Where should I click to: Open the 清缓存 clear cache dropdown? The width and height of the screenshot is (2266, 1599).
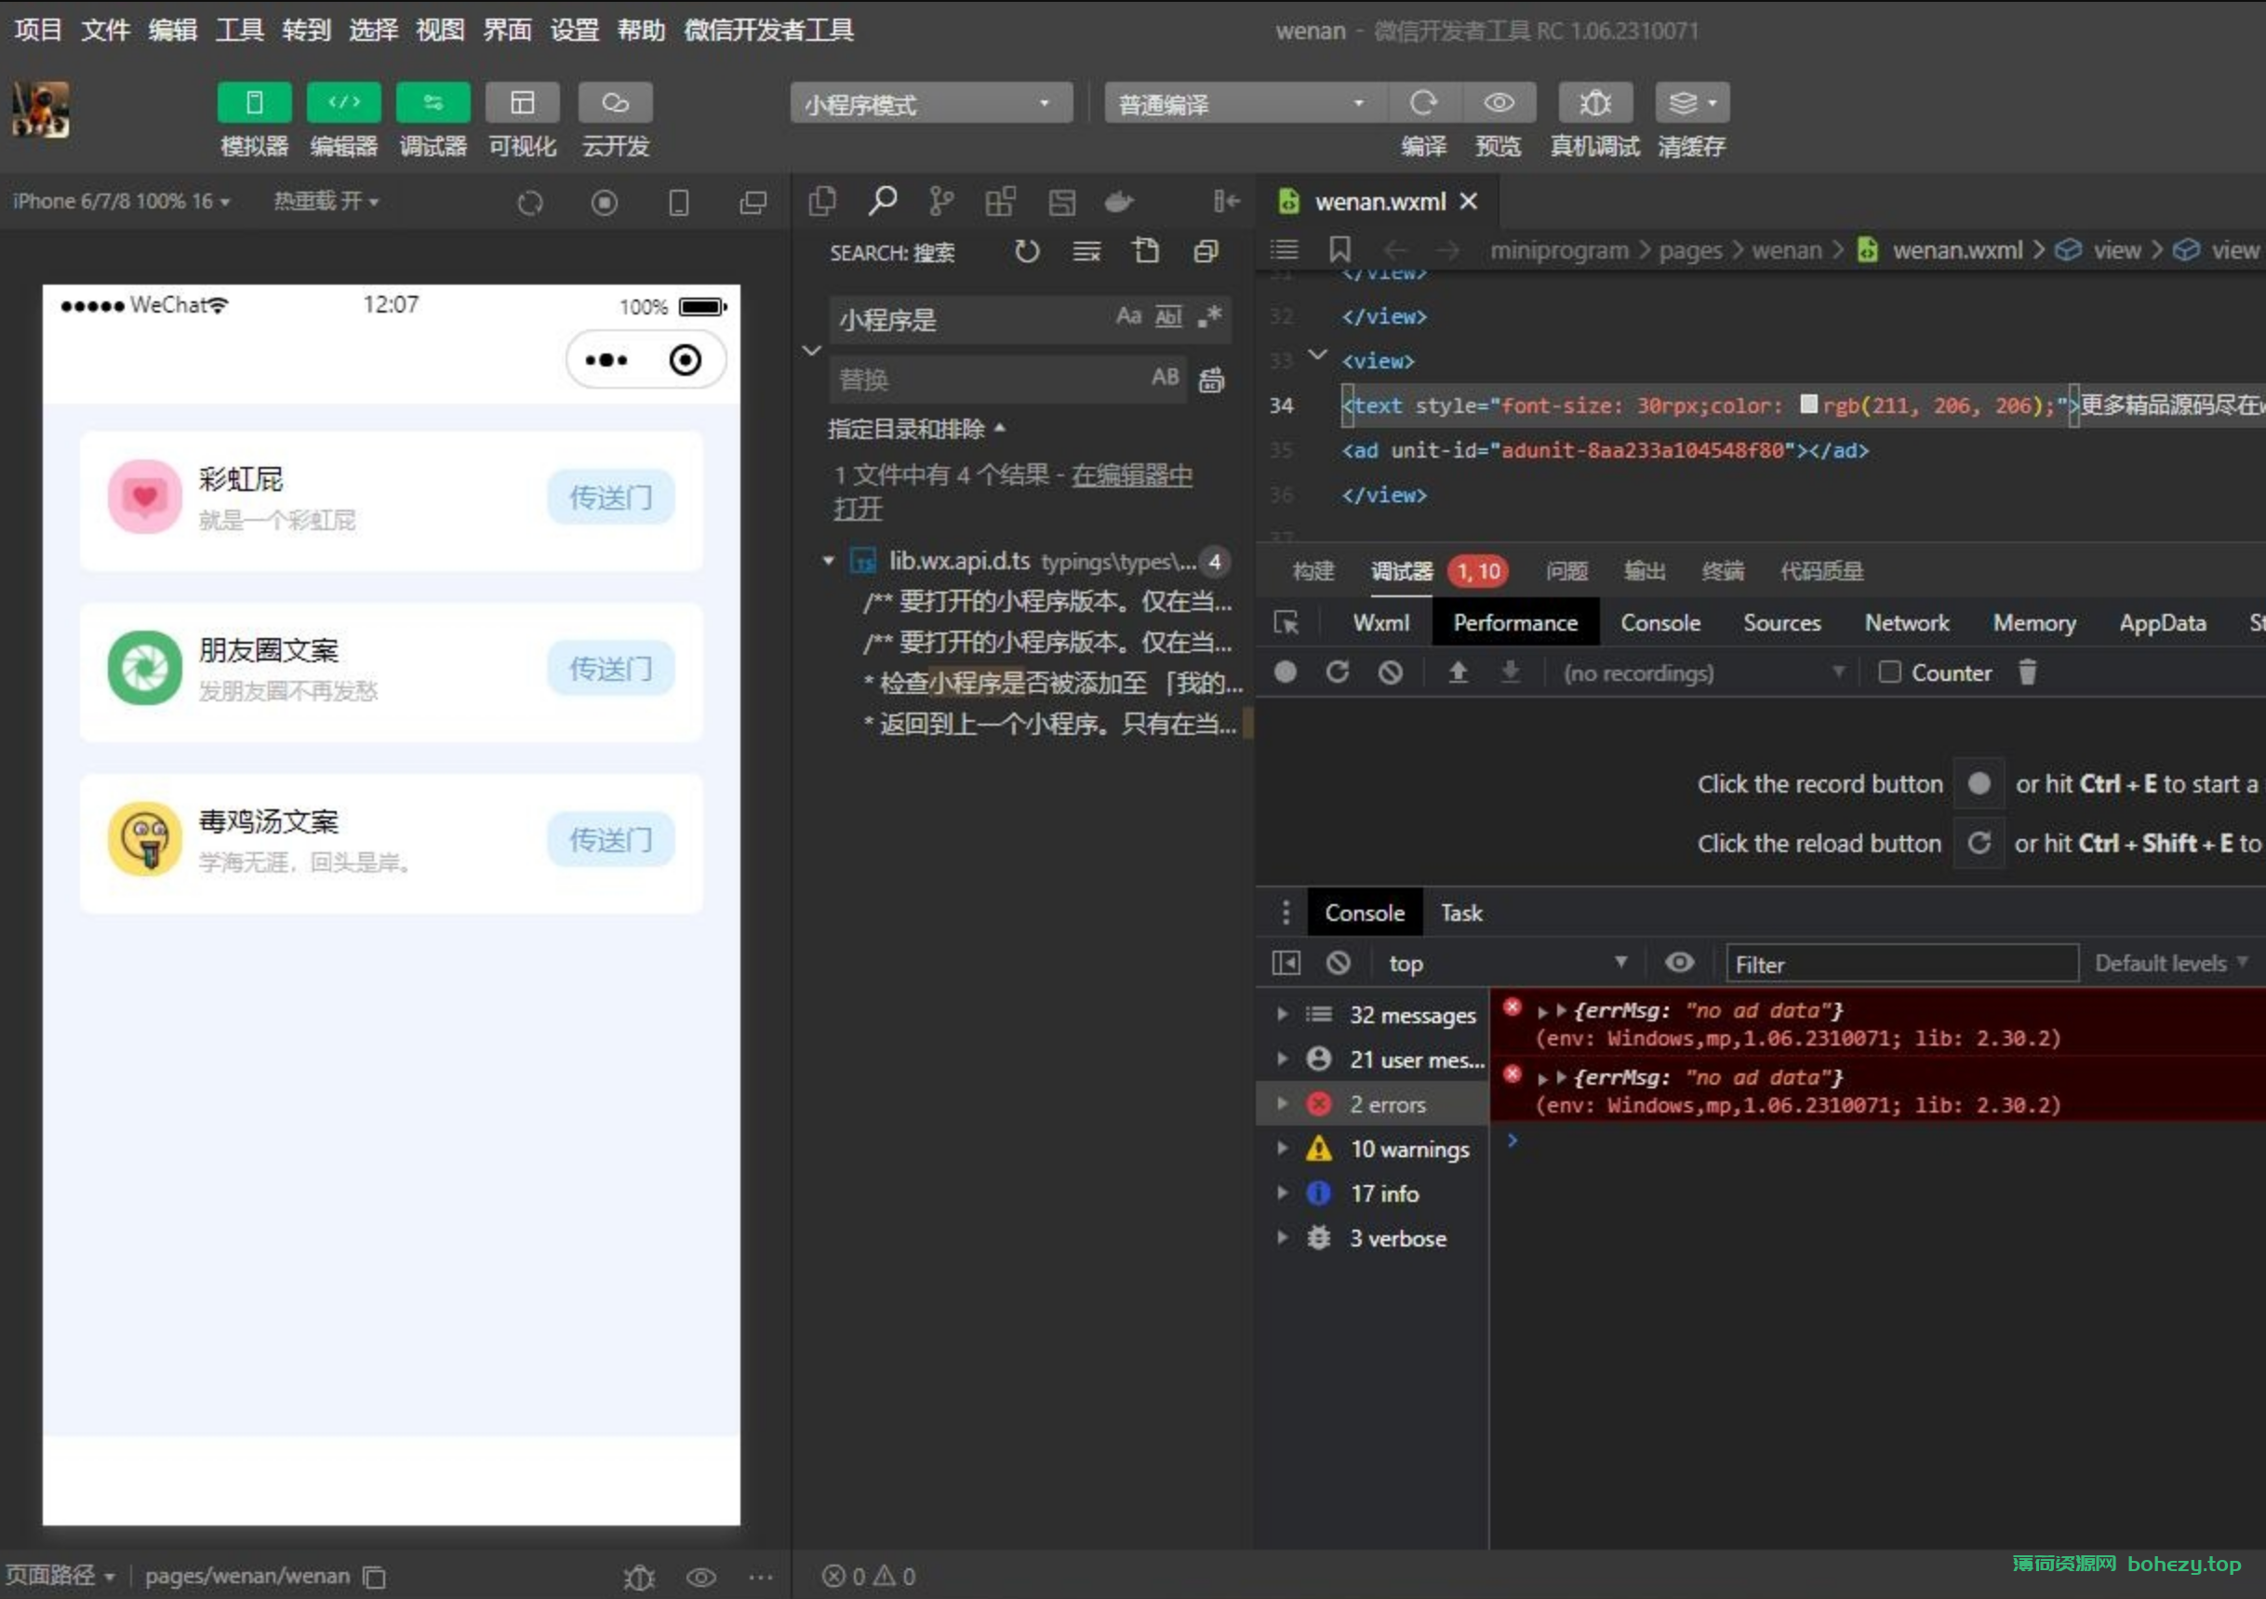click(1692, 102)
